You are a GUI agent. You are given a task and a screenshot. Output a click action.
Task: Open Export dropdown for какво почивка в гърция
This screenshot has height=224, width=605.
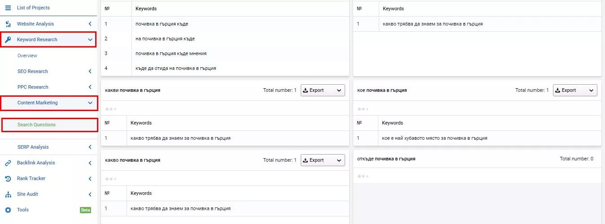tap(323, 160)
